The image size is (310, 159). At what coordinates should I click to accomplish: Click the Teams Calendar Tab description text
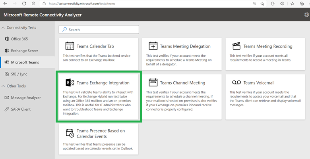coord(97,58)
